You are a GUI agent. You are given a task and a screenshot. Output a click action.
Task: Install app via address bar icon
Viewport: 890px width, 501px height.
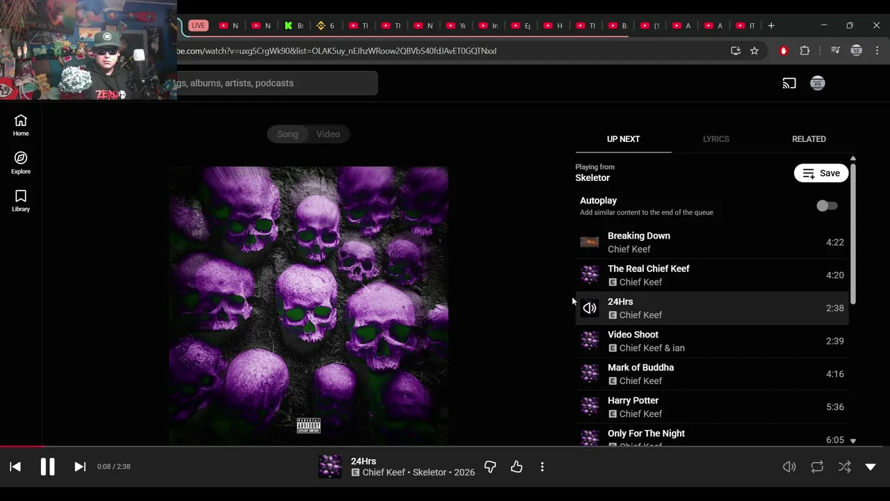736,51
